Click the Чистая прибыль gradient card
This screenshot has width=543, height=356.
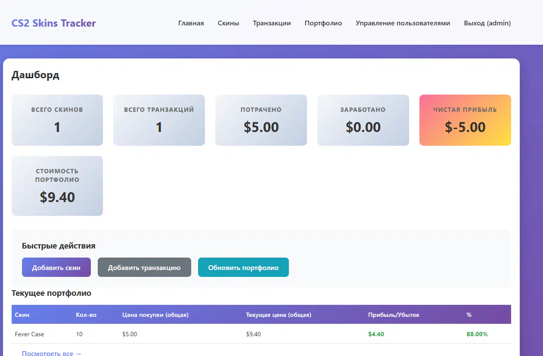click(x=465, y=120)
